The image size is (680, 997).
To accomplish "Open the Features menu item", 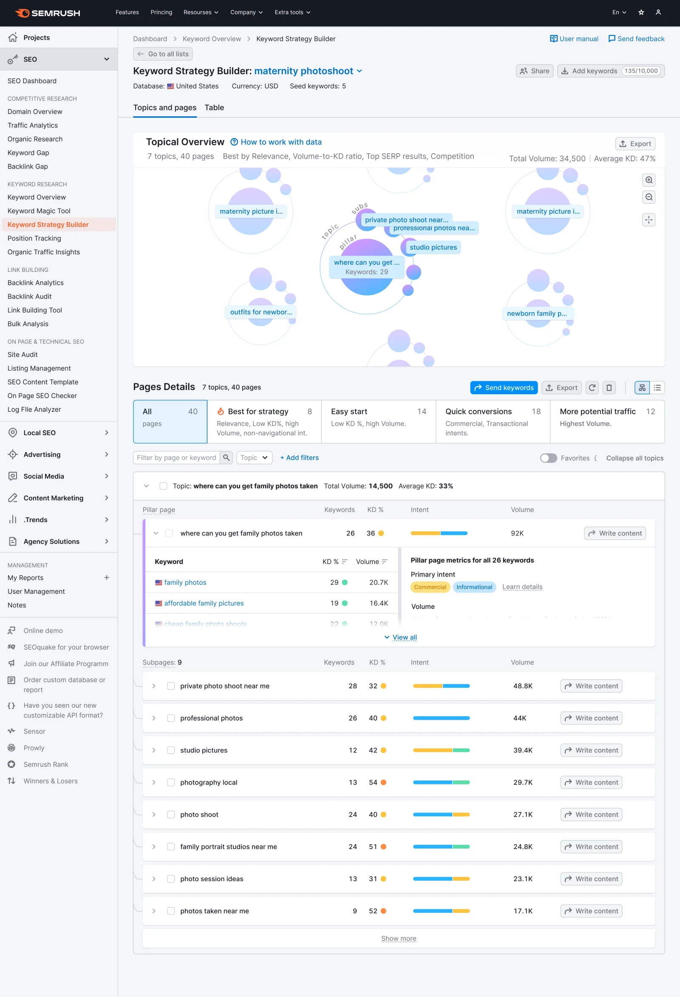I will coord(127,12).
